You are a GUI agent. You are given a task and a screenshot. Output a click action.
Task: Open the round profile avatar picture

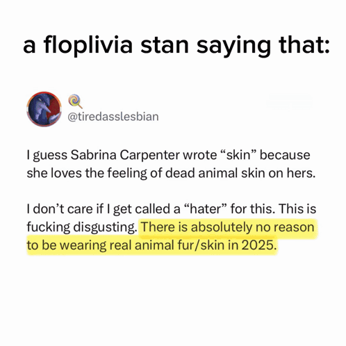pyautogui.click(x=44, y=109)
